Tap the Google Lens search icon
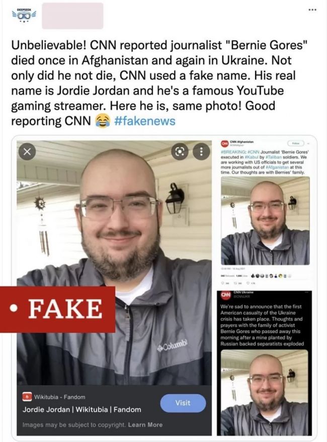 [180, 152]
